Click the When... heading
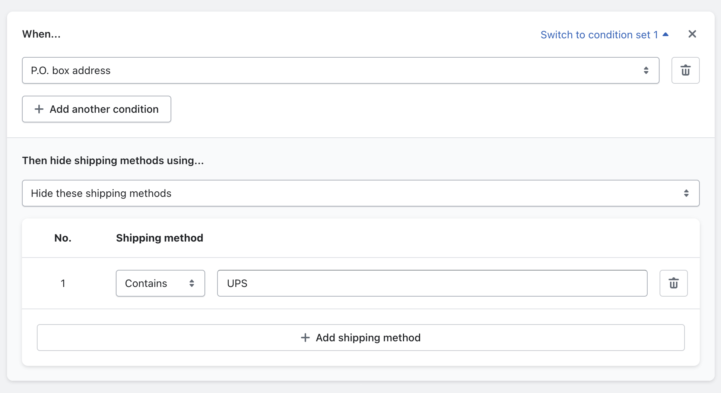The width and height of the screenshot is (721, 393). click(41, 34)
